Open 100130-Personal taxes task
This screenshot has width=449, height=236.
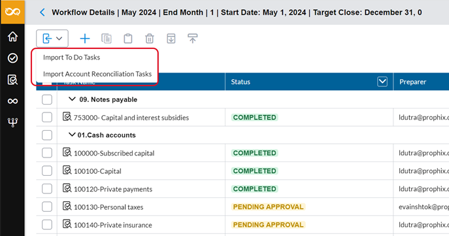[x=108, y=207]
